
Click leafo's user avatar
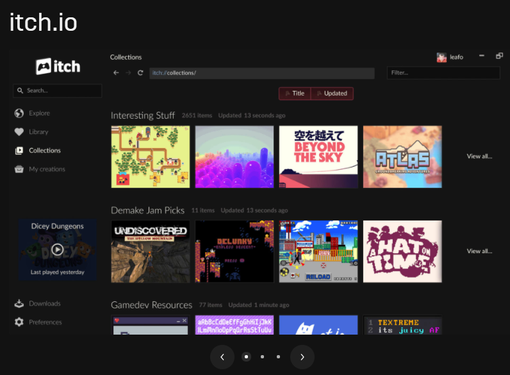441,57
